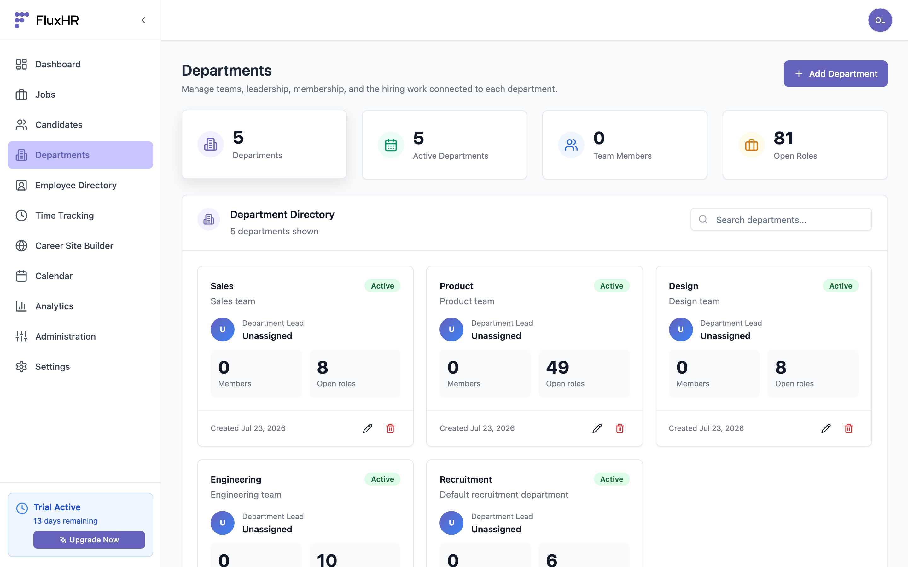The image size is (908, 567).
Task: Delete the Design department via trash icon
Action: (848, 428)
